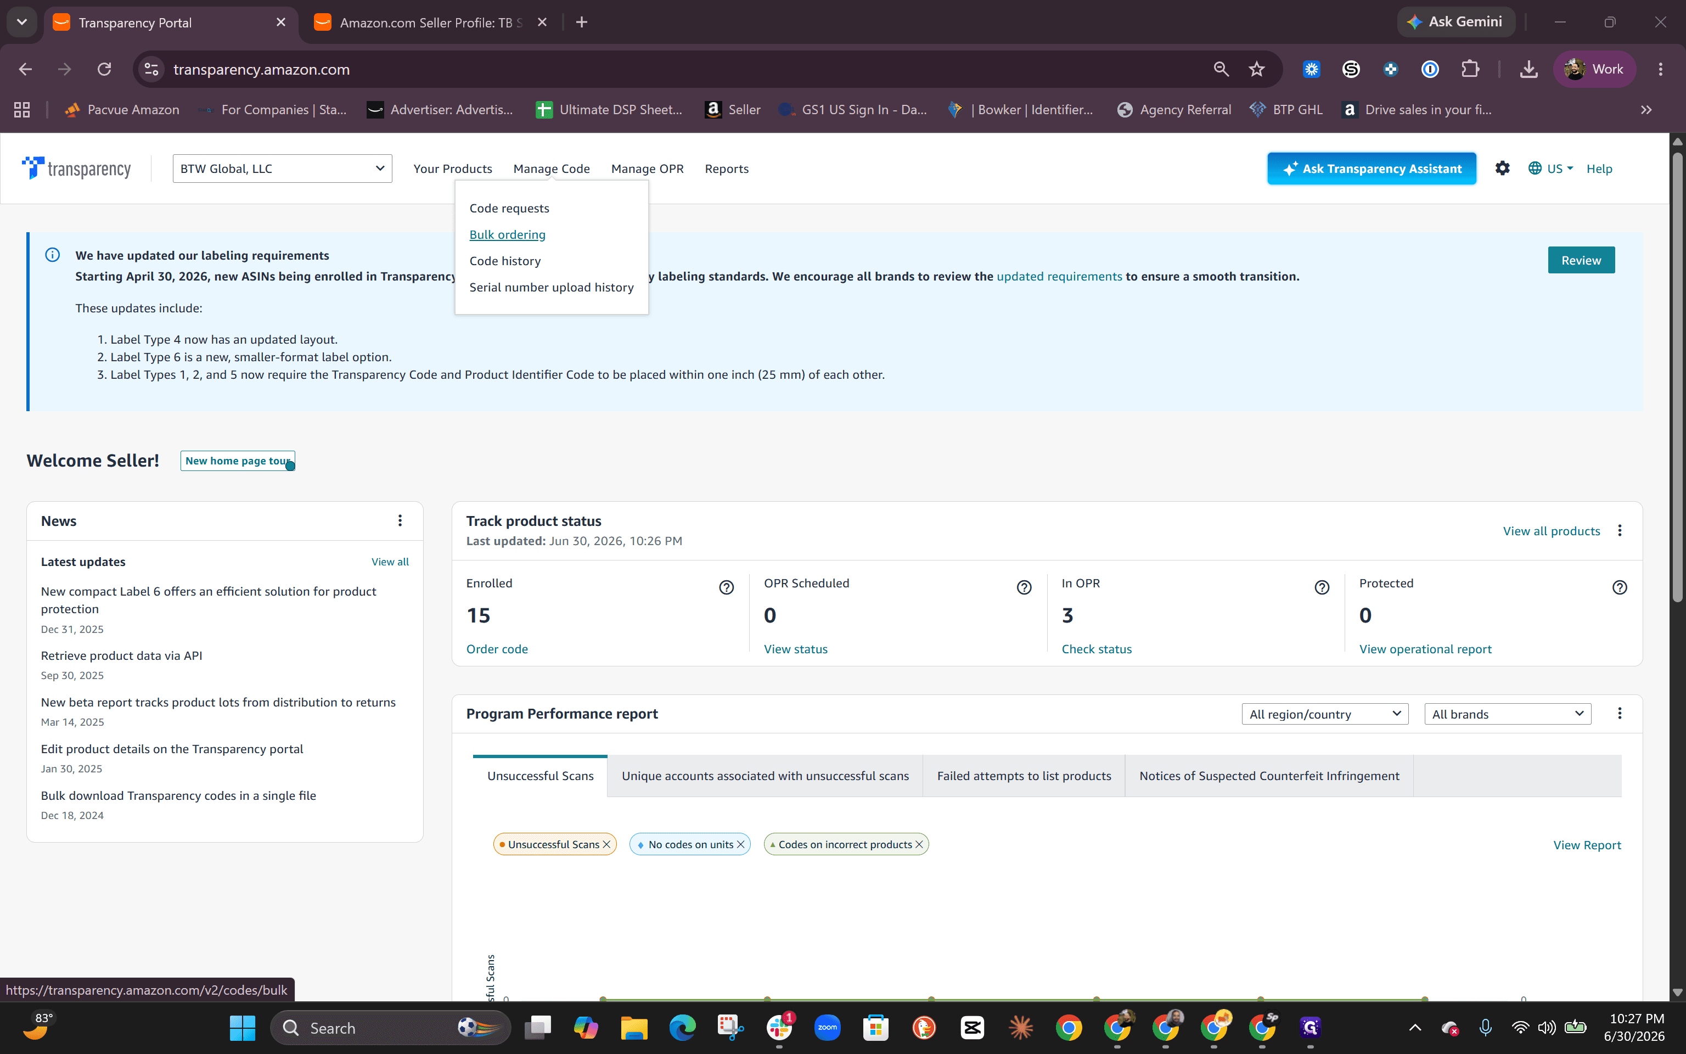Choose Serial number upload history
Viewport: 1686px width, 1054px height.
pyautogui.click(x=551, y=287)
